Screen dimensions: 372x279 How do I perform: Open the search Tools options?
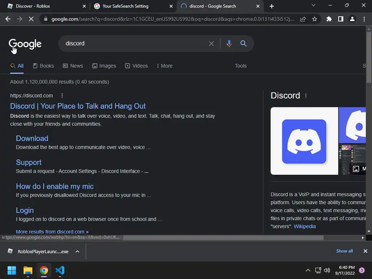pyautogui.click(x=240, y=66)
